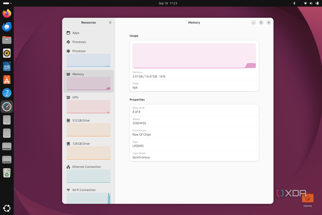322x215 pixels.
Task: Open the Apps sidebar item
Action: coord(89,33)
